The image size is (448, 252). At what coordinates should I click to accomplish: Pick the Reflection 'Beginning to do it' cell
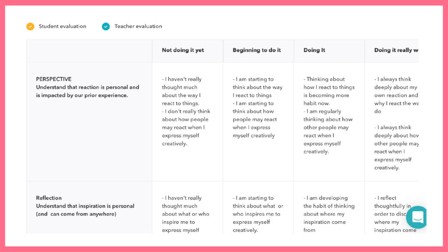(257, 214)
